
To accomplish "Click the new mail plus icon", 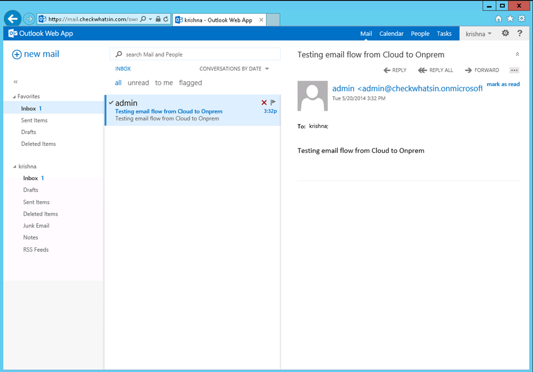I will click(x=17, y=55).
